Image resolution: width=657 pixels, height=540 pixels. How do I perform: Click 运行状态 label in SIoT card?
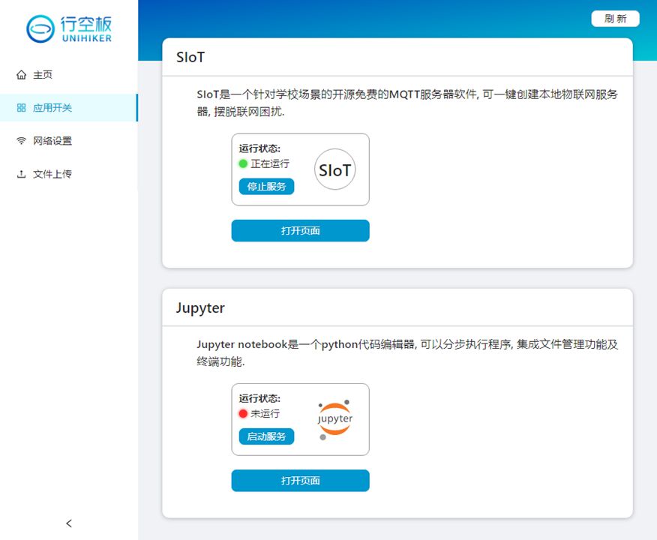click(x=259, y=148)
